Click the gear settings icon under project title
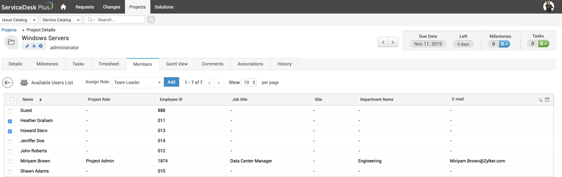562x177 pixels. tap(41, 46)
